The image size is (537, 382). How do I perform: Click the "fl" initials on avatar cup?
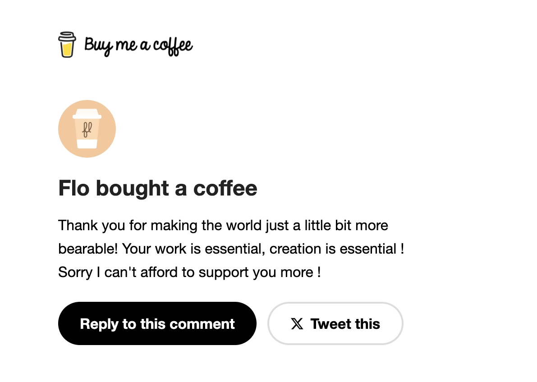[x=87, y=129]
